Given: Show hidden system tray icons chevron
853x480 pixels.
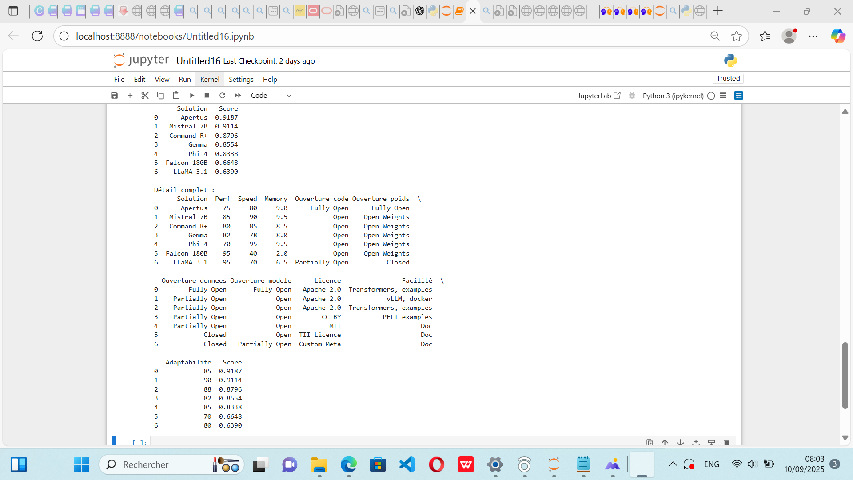Looking at the screenshot, I should 673,464.
